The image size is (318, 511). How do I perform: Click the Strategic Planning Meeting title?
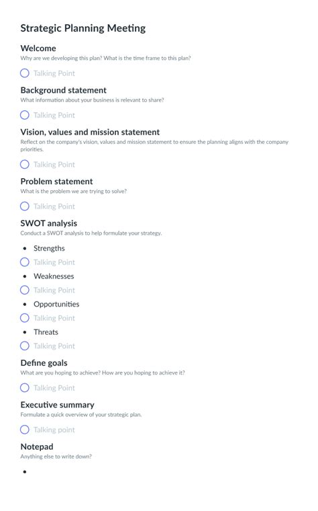click(x=83, y=28)
